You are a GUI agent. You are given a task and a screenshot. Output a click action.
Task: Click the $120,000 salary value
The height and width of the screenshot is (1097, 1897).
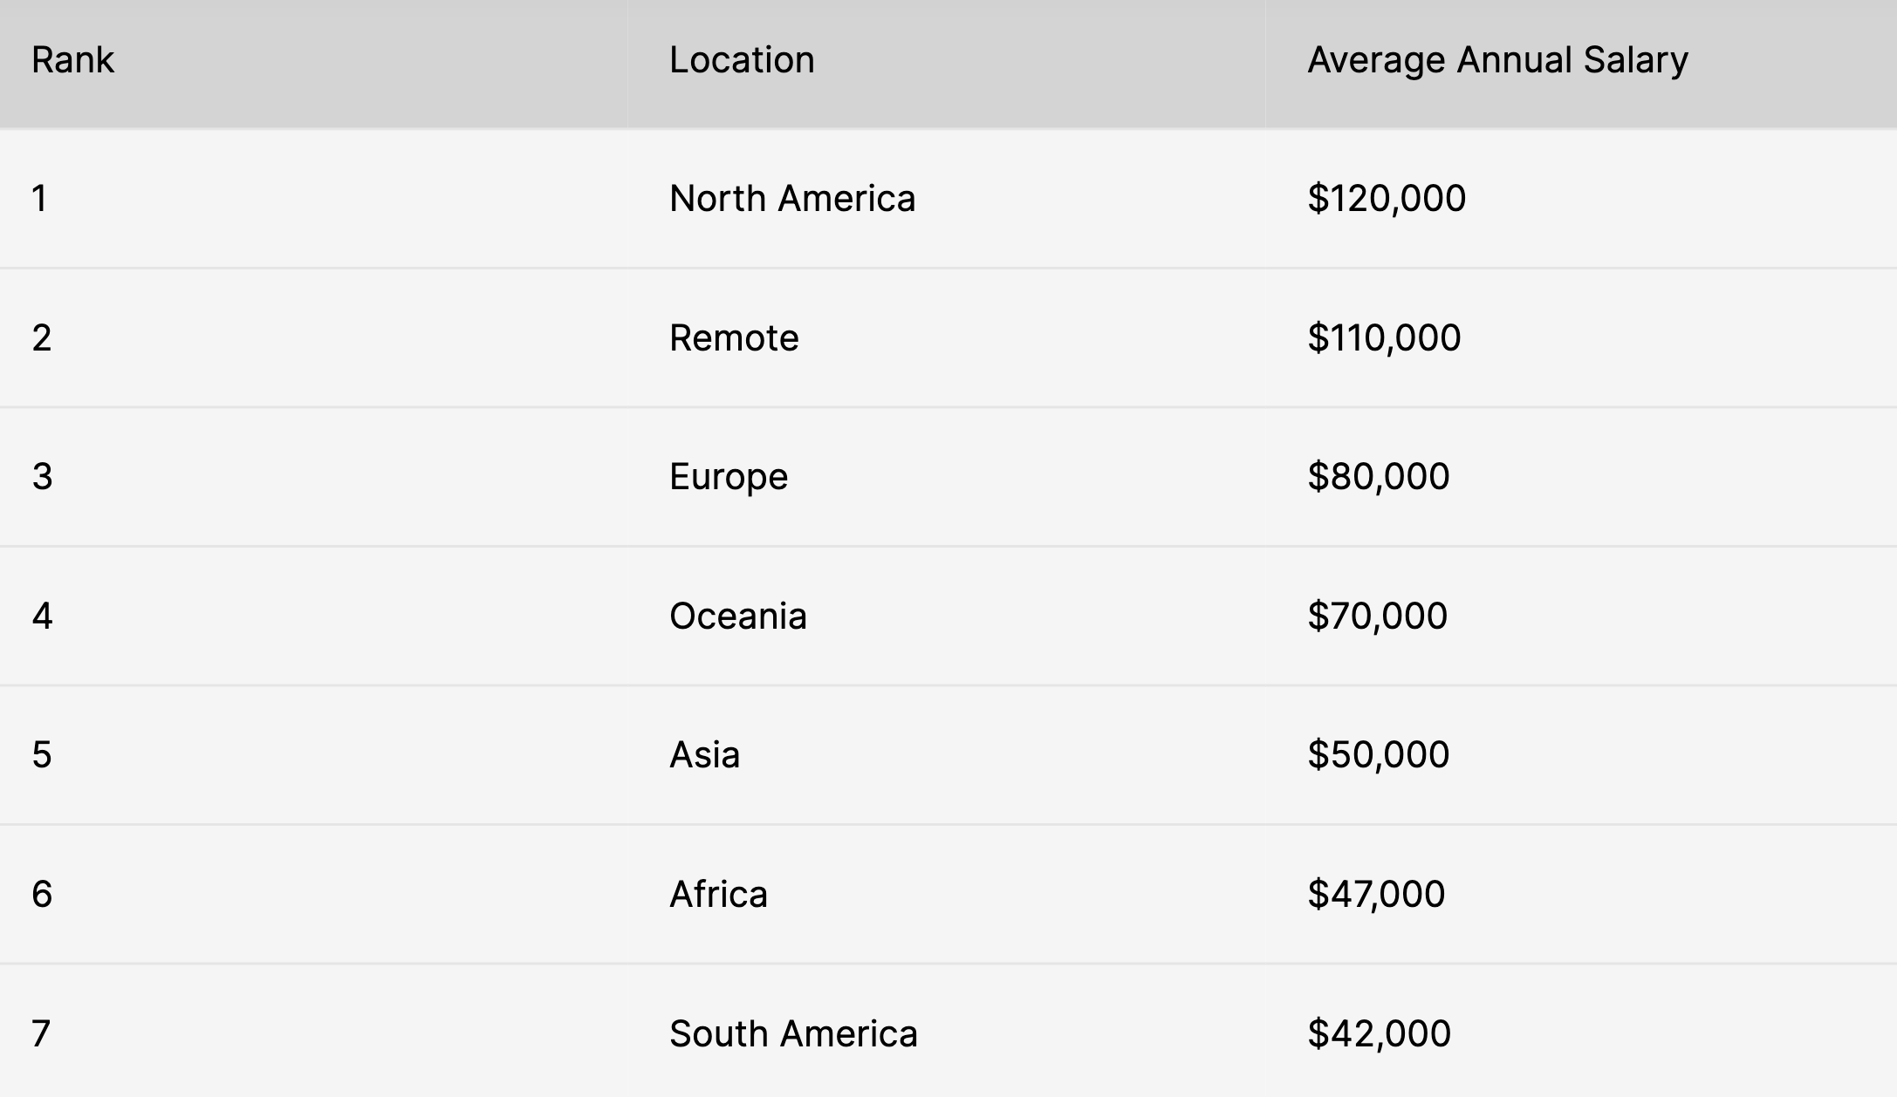coord(1387,199)
